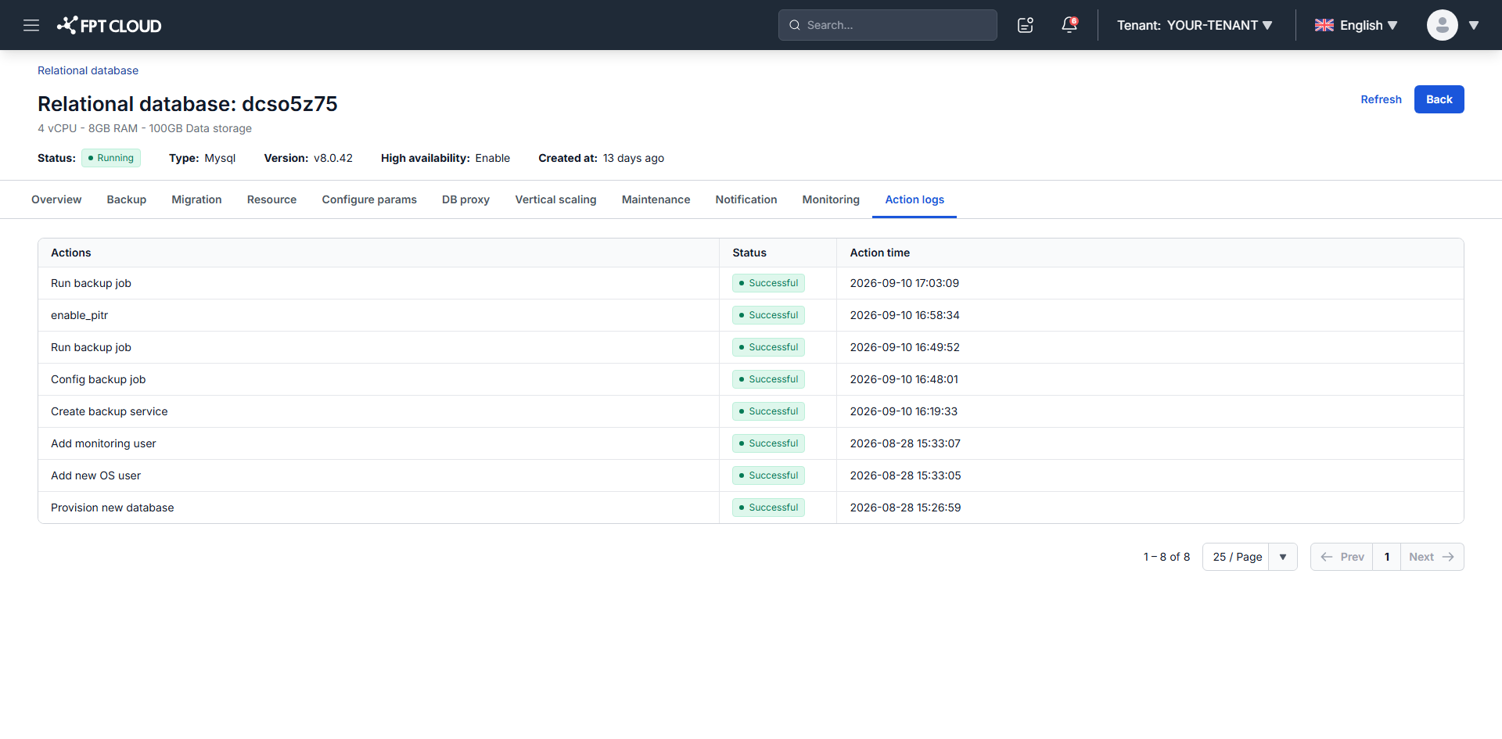1502x739 pixels.
Task: Switch to the Notification tab
Action: tap(746, 199)
